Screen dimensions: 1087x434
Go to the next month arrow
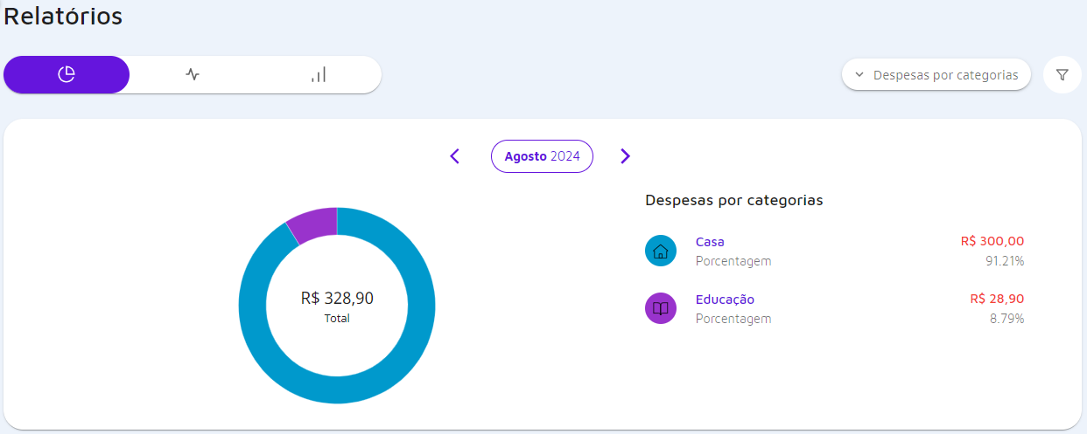(x=625, y=156)
